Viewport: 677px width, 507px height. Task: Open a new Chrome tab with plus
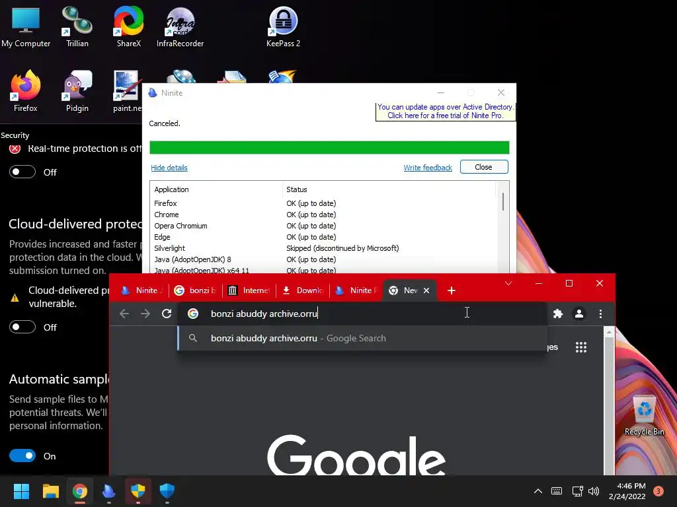(451, 290)
